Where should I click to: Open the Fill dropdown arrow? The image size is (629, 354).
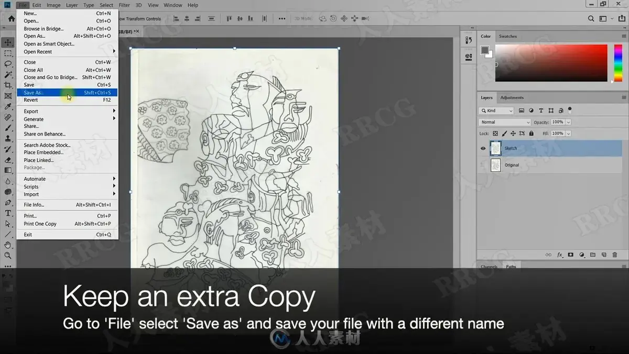[x=568, y=134]
